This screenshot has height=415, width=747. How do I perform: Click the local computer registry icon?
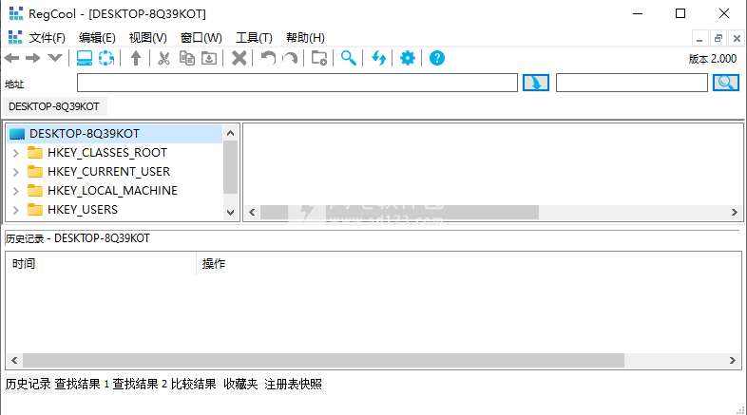pyautogui.click(x=85, y=58)
